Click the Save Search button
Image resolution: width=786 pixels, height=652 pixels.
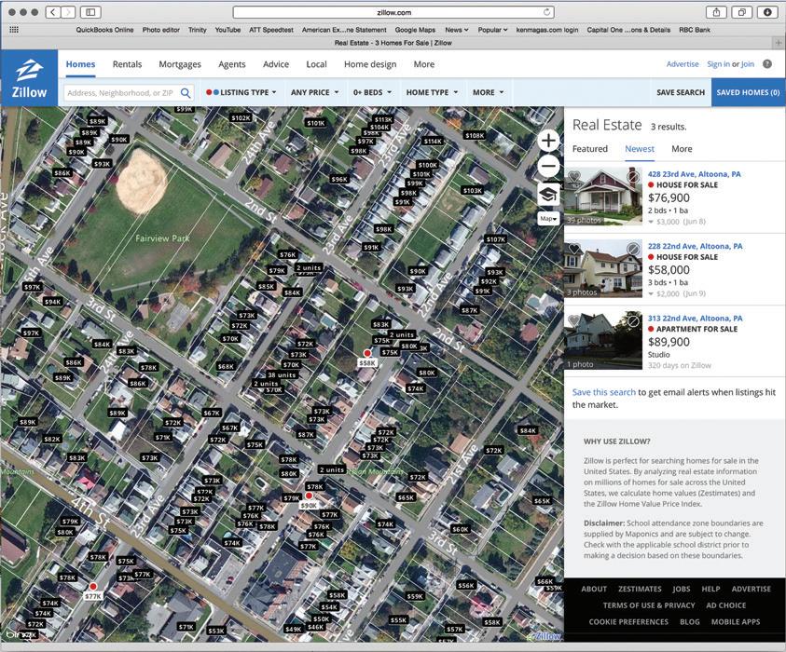[x=681, y=92]
